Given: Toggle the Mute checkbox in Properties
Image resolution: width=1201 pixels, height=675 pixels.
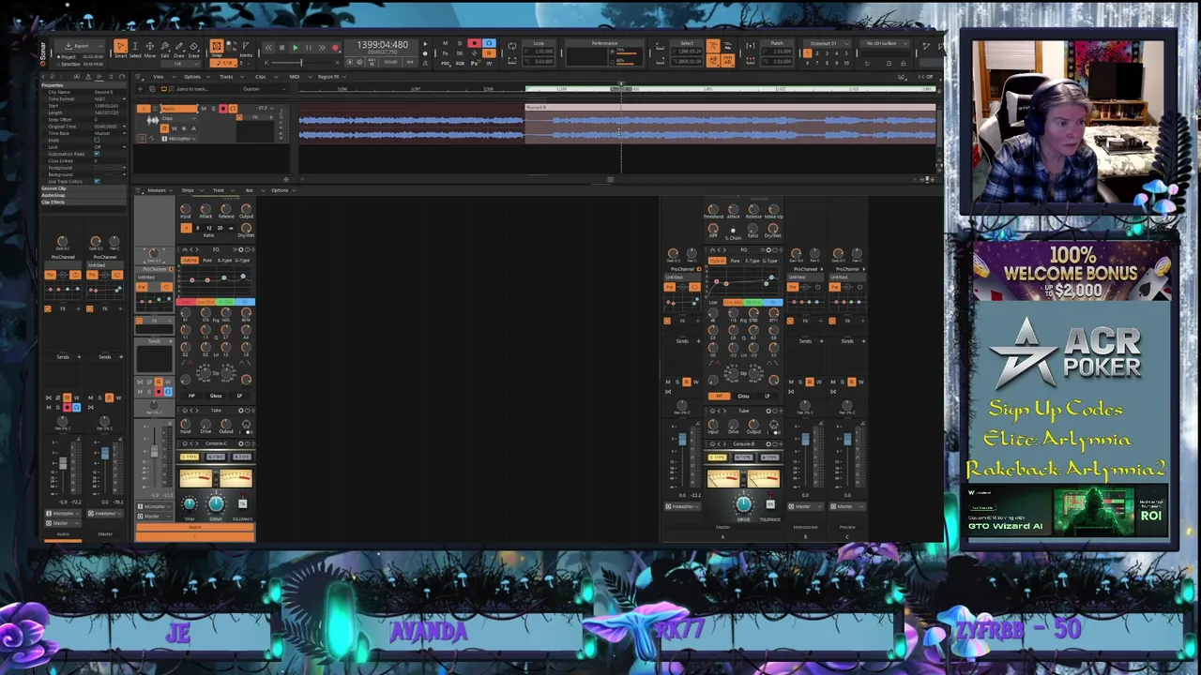Looking at the screenshot, I should [x=97, y=140].
